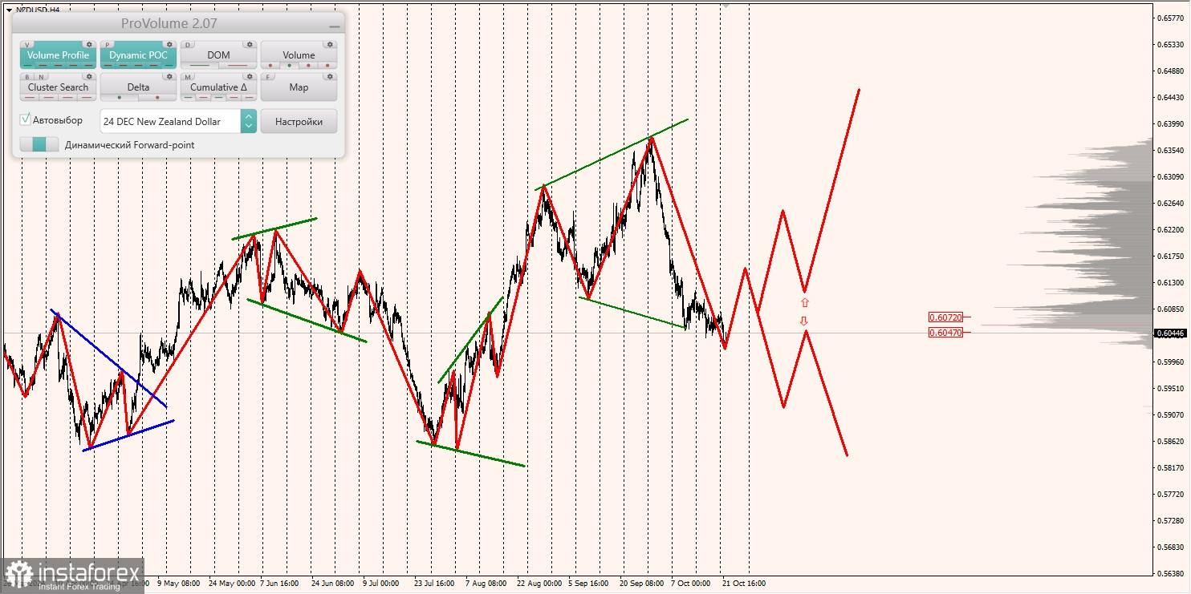Click the NZDUSD,H4 chart title
This screenshot has height=594, width=1191.
[x=38, y=10]
